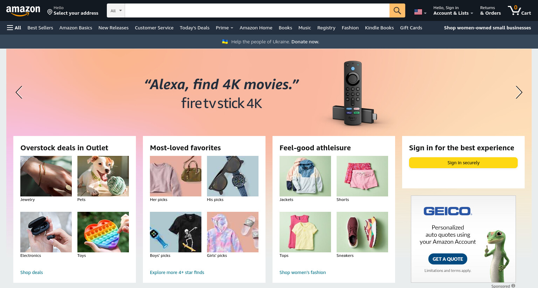Open the Prime dropdown in navigation bar

pos(224,28)
